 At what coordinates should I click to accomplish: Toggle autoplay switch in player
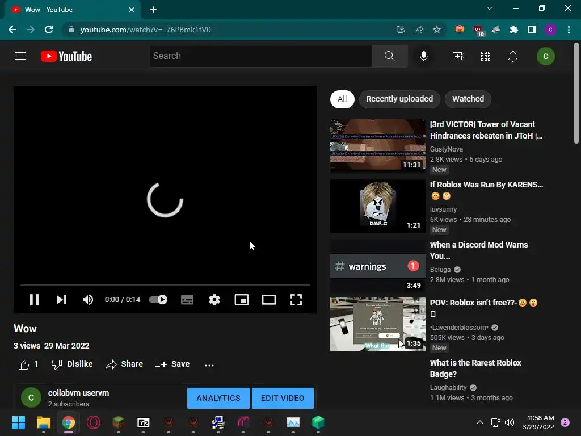pyautogui.click(x=158, y=300)
